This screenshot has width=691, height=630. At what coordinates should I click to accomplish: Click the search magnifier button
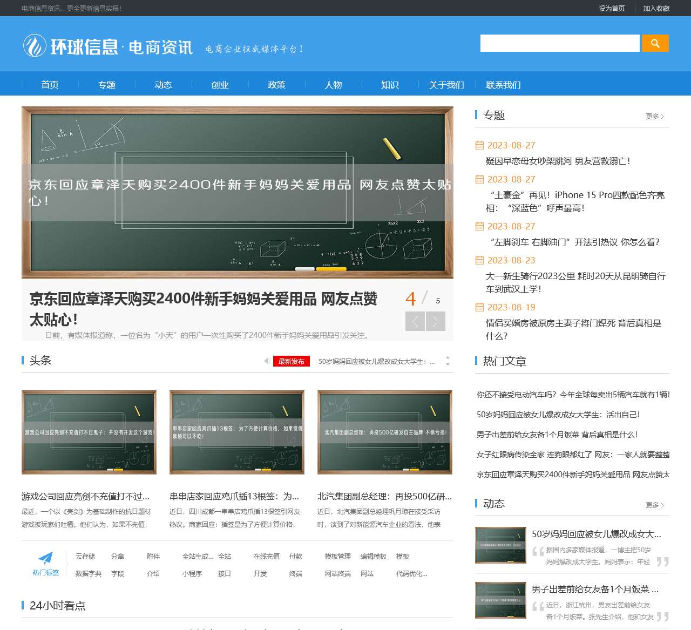pos(655,43)
